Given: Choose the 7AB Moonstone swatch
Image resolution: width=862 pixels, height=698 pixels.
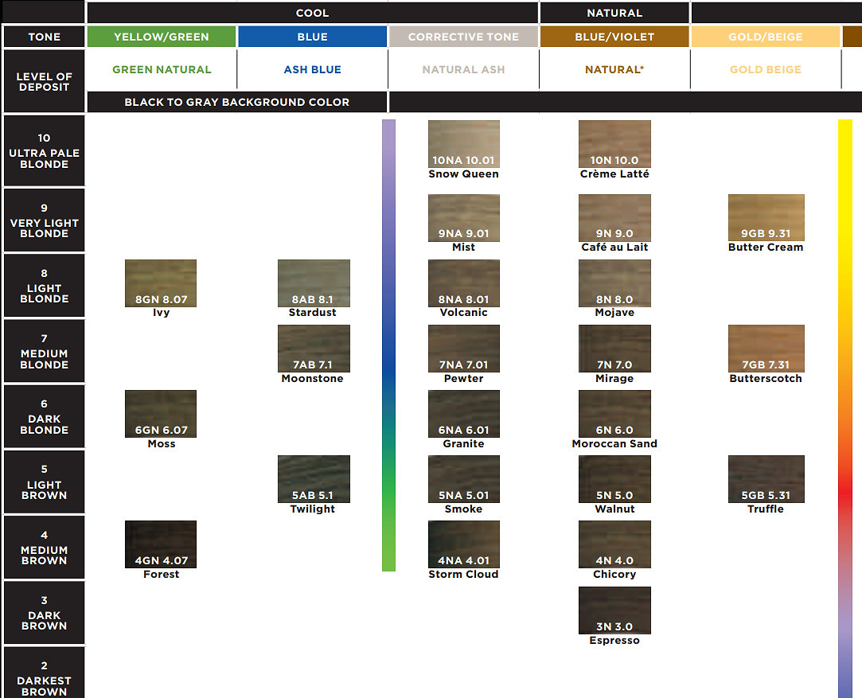Looking at the screenshot, I should 314,348.
